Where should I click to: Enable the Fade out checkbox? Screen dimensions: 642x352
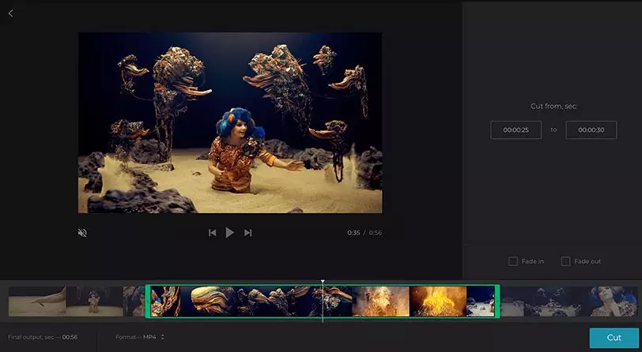[x=565, y=261]
